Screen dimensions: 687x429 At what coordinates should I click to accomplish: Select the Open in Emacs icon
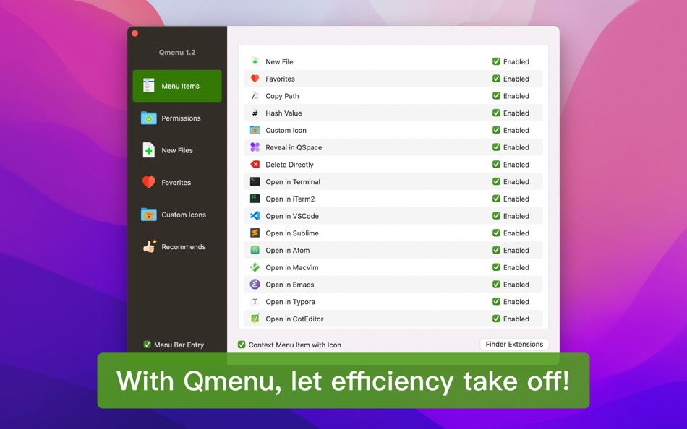point(254,285)
